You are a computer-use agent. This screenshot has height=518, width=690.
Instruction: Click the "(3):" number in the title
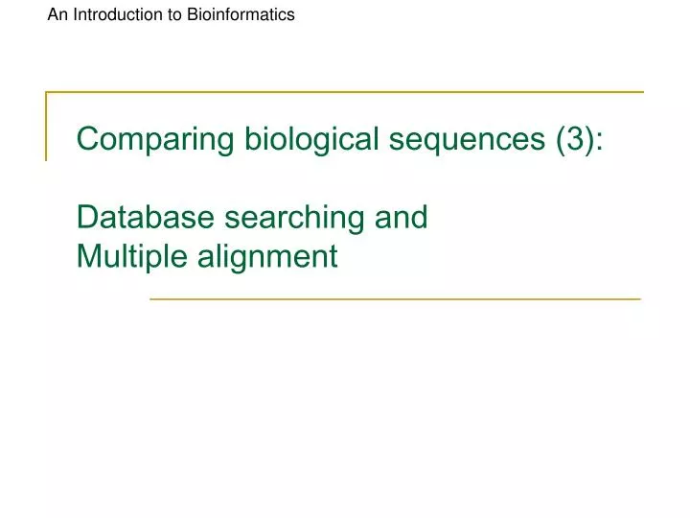(577, 140)
